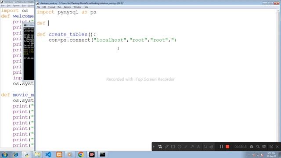Open the screen recorder app on the taskbar

(92, 154)
